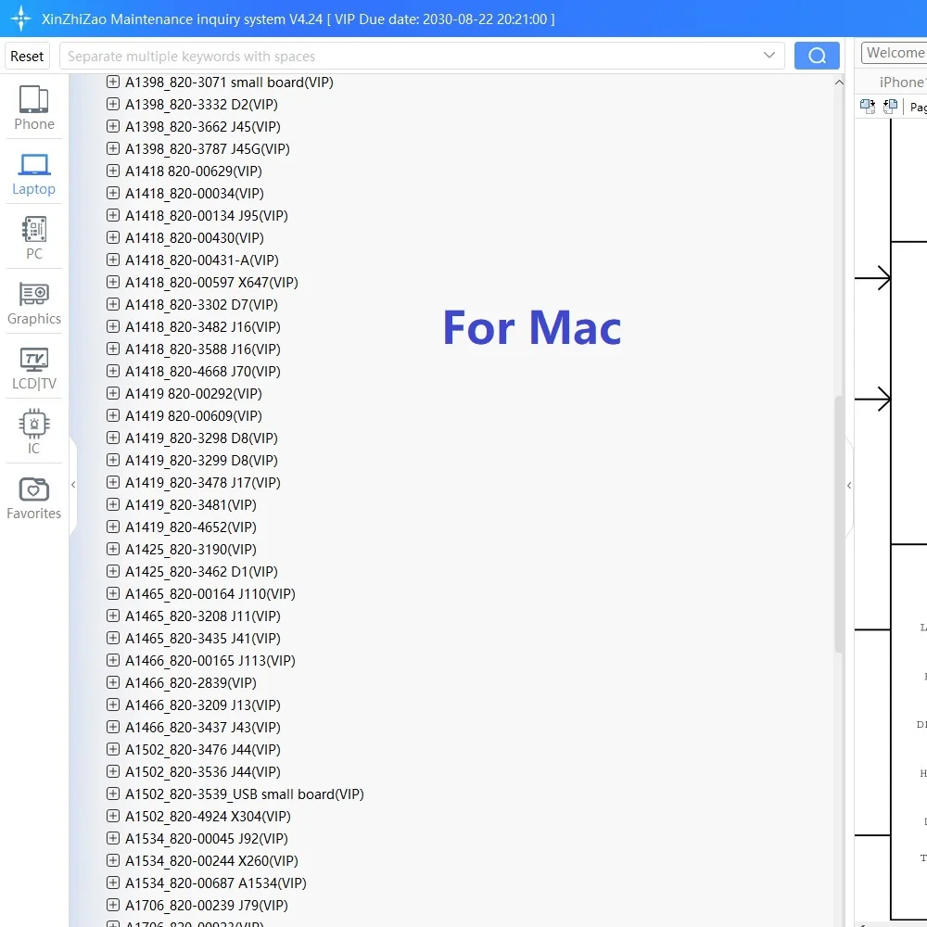
Task: Expand A1398_820-3787 J45G(VIP) node
Action: tap(113, 148)
